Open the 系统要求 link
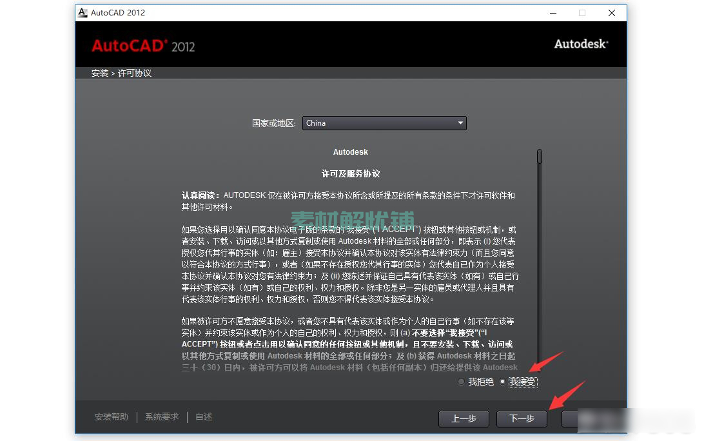The width and height of the screenshot is (704, 441). [162, 416]
